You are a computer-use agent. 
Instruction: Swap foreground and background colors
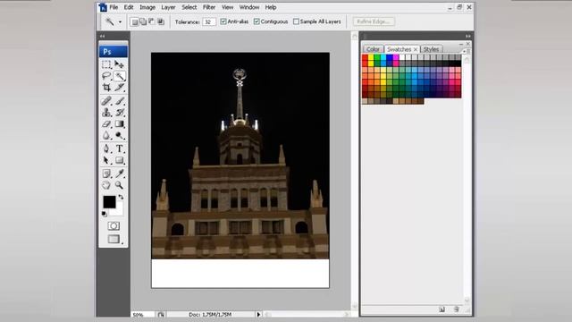click(x=121, y=197)
